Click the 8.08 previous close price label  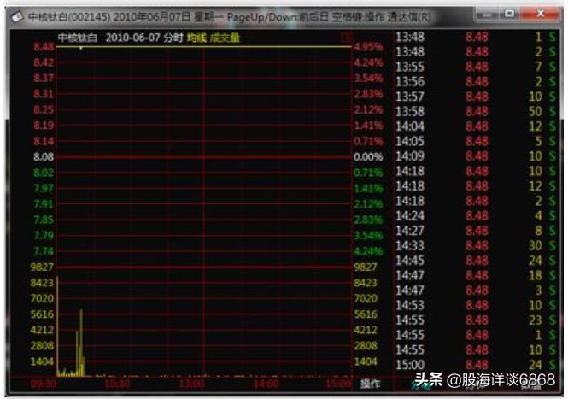[x=44, y=157]
